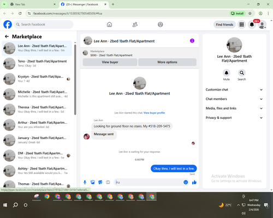Expand Privacy & support section

234,118
